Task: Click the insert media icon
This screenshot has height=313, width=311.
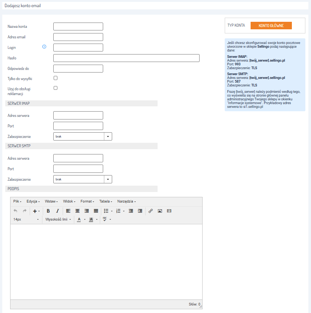Action: pos(169,211)
